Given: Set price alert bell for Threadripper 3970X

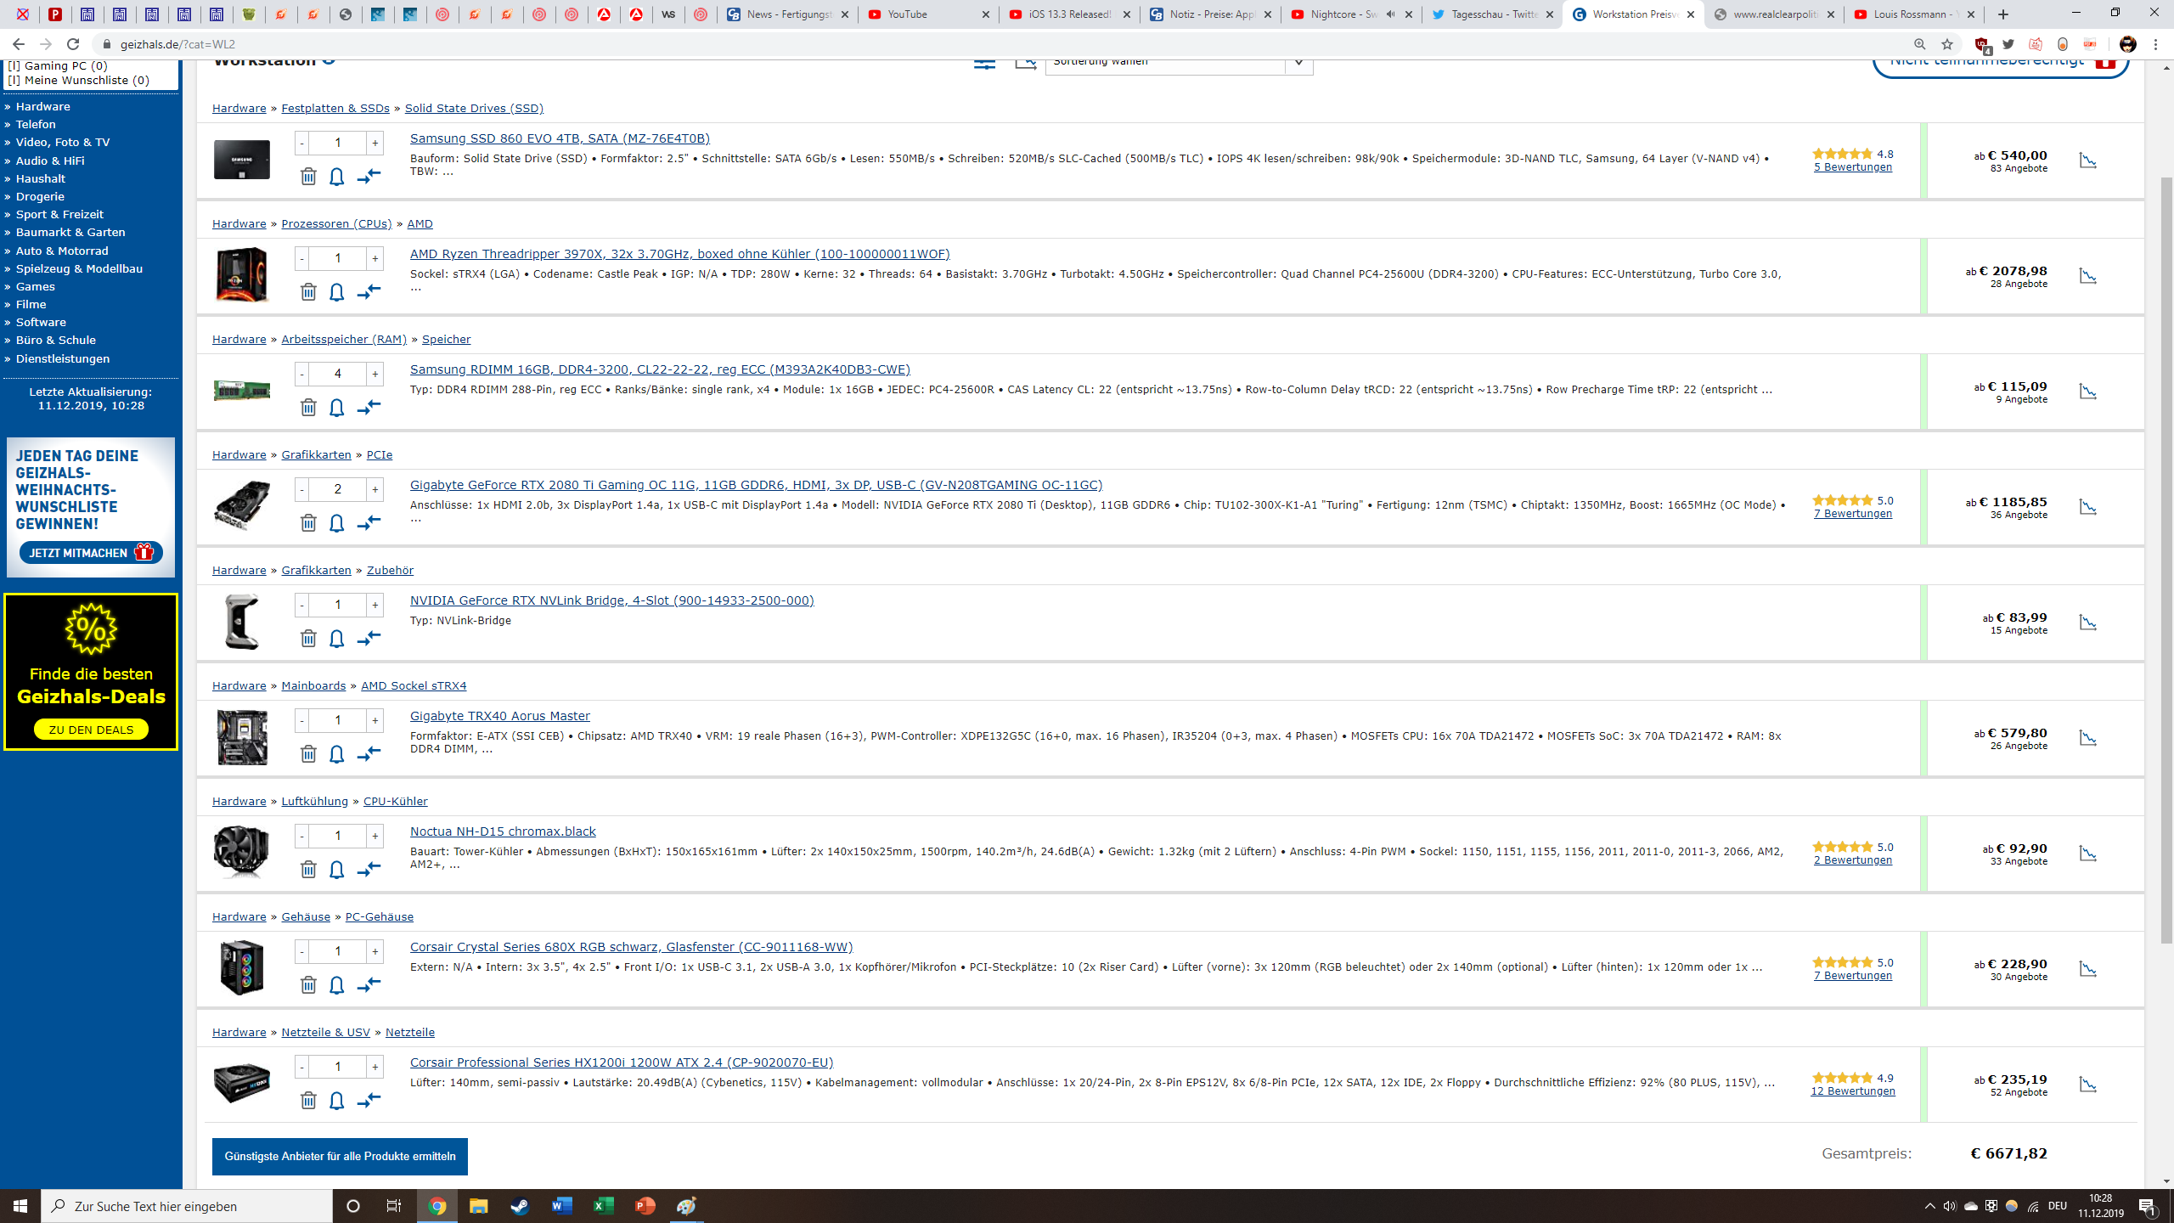Looking at the screenshot, I should point(336,292).
